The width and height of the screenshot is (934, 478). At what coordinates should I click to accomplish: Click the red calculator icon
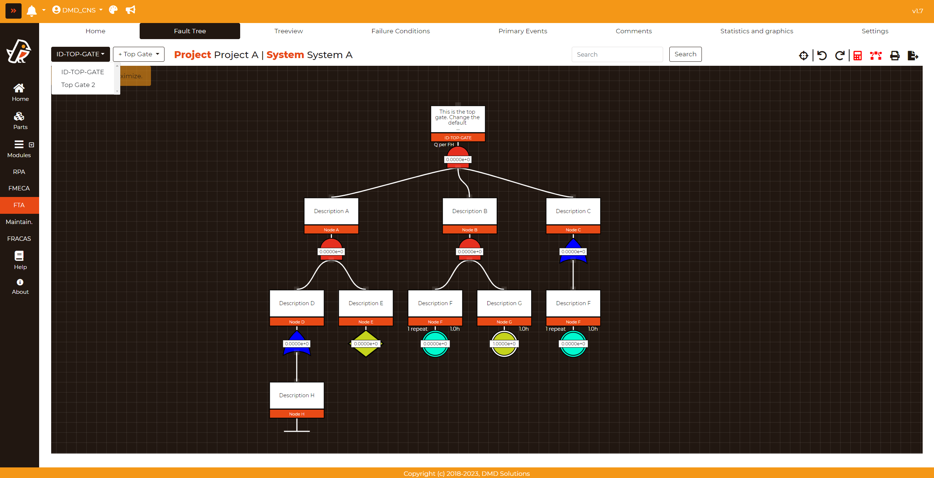coord(857,56)
